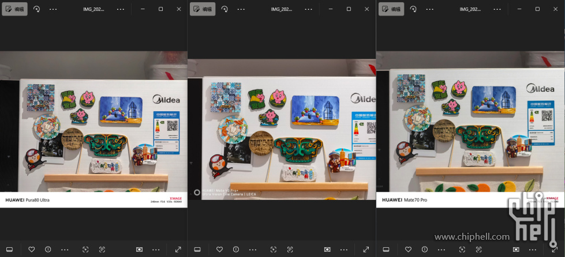Favorite the Mate 70 Pro+ photo with heart icon
The height and width of the screenshot is (257, 565).
point(219,250)
